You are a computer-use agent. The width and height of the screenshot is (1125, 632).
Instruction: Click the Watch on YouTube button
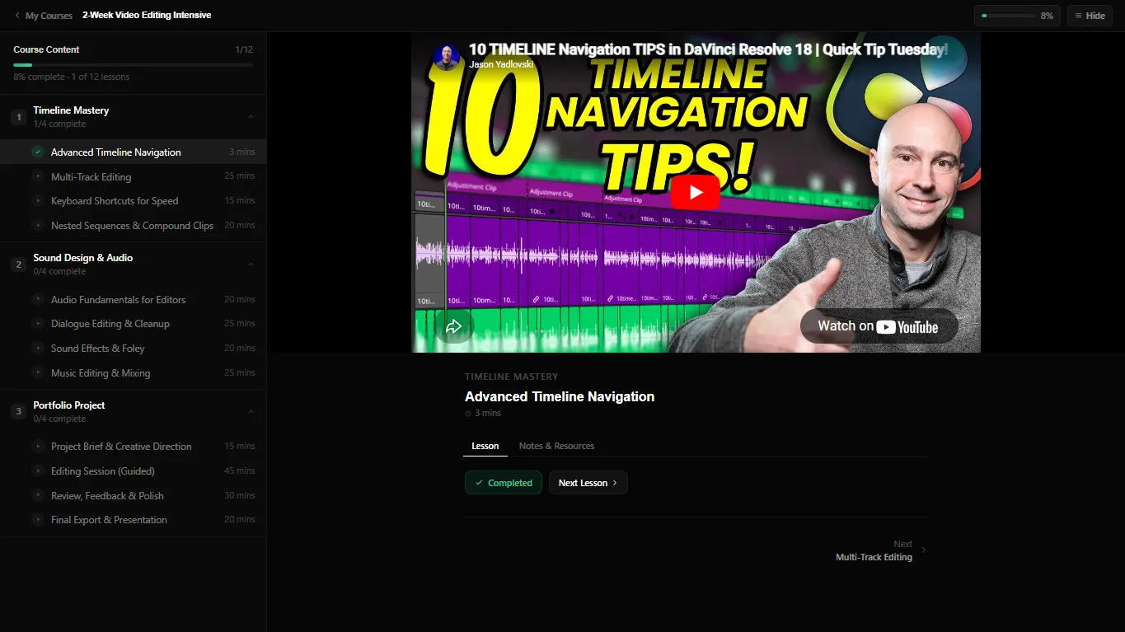coord(879,326)
